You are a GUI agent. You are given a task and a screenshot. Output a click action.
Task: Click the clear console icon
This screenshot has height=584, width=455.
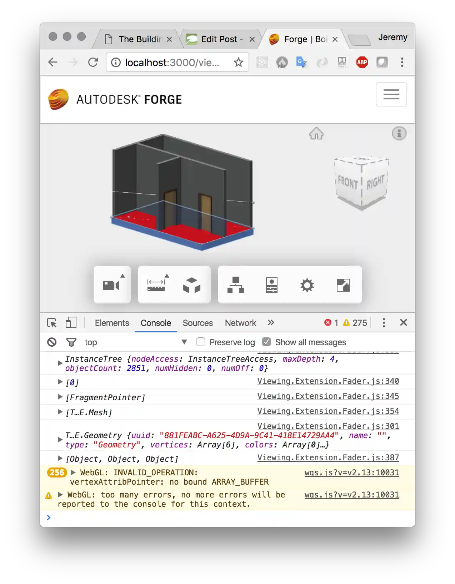point(52,342)
